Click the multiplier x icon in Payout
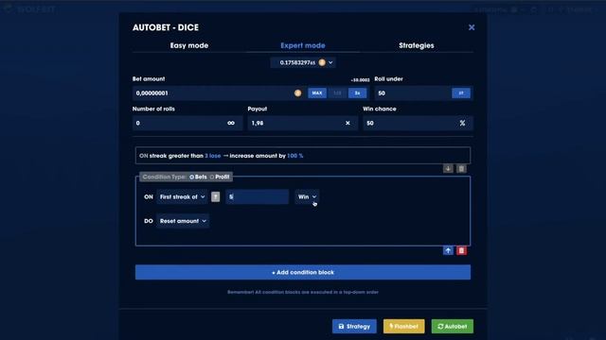 click(x=348, y=123)
